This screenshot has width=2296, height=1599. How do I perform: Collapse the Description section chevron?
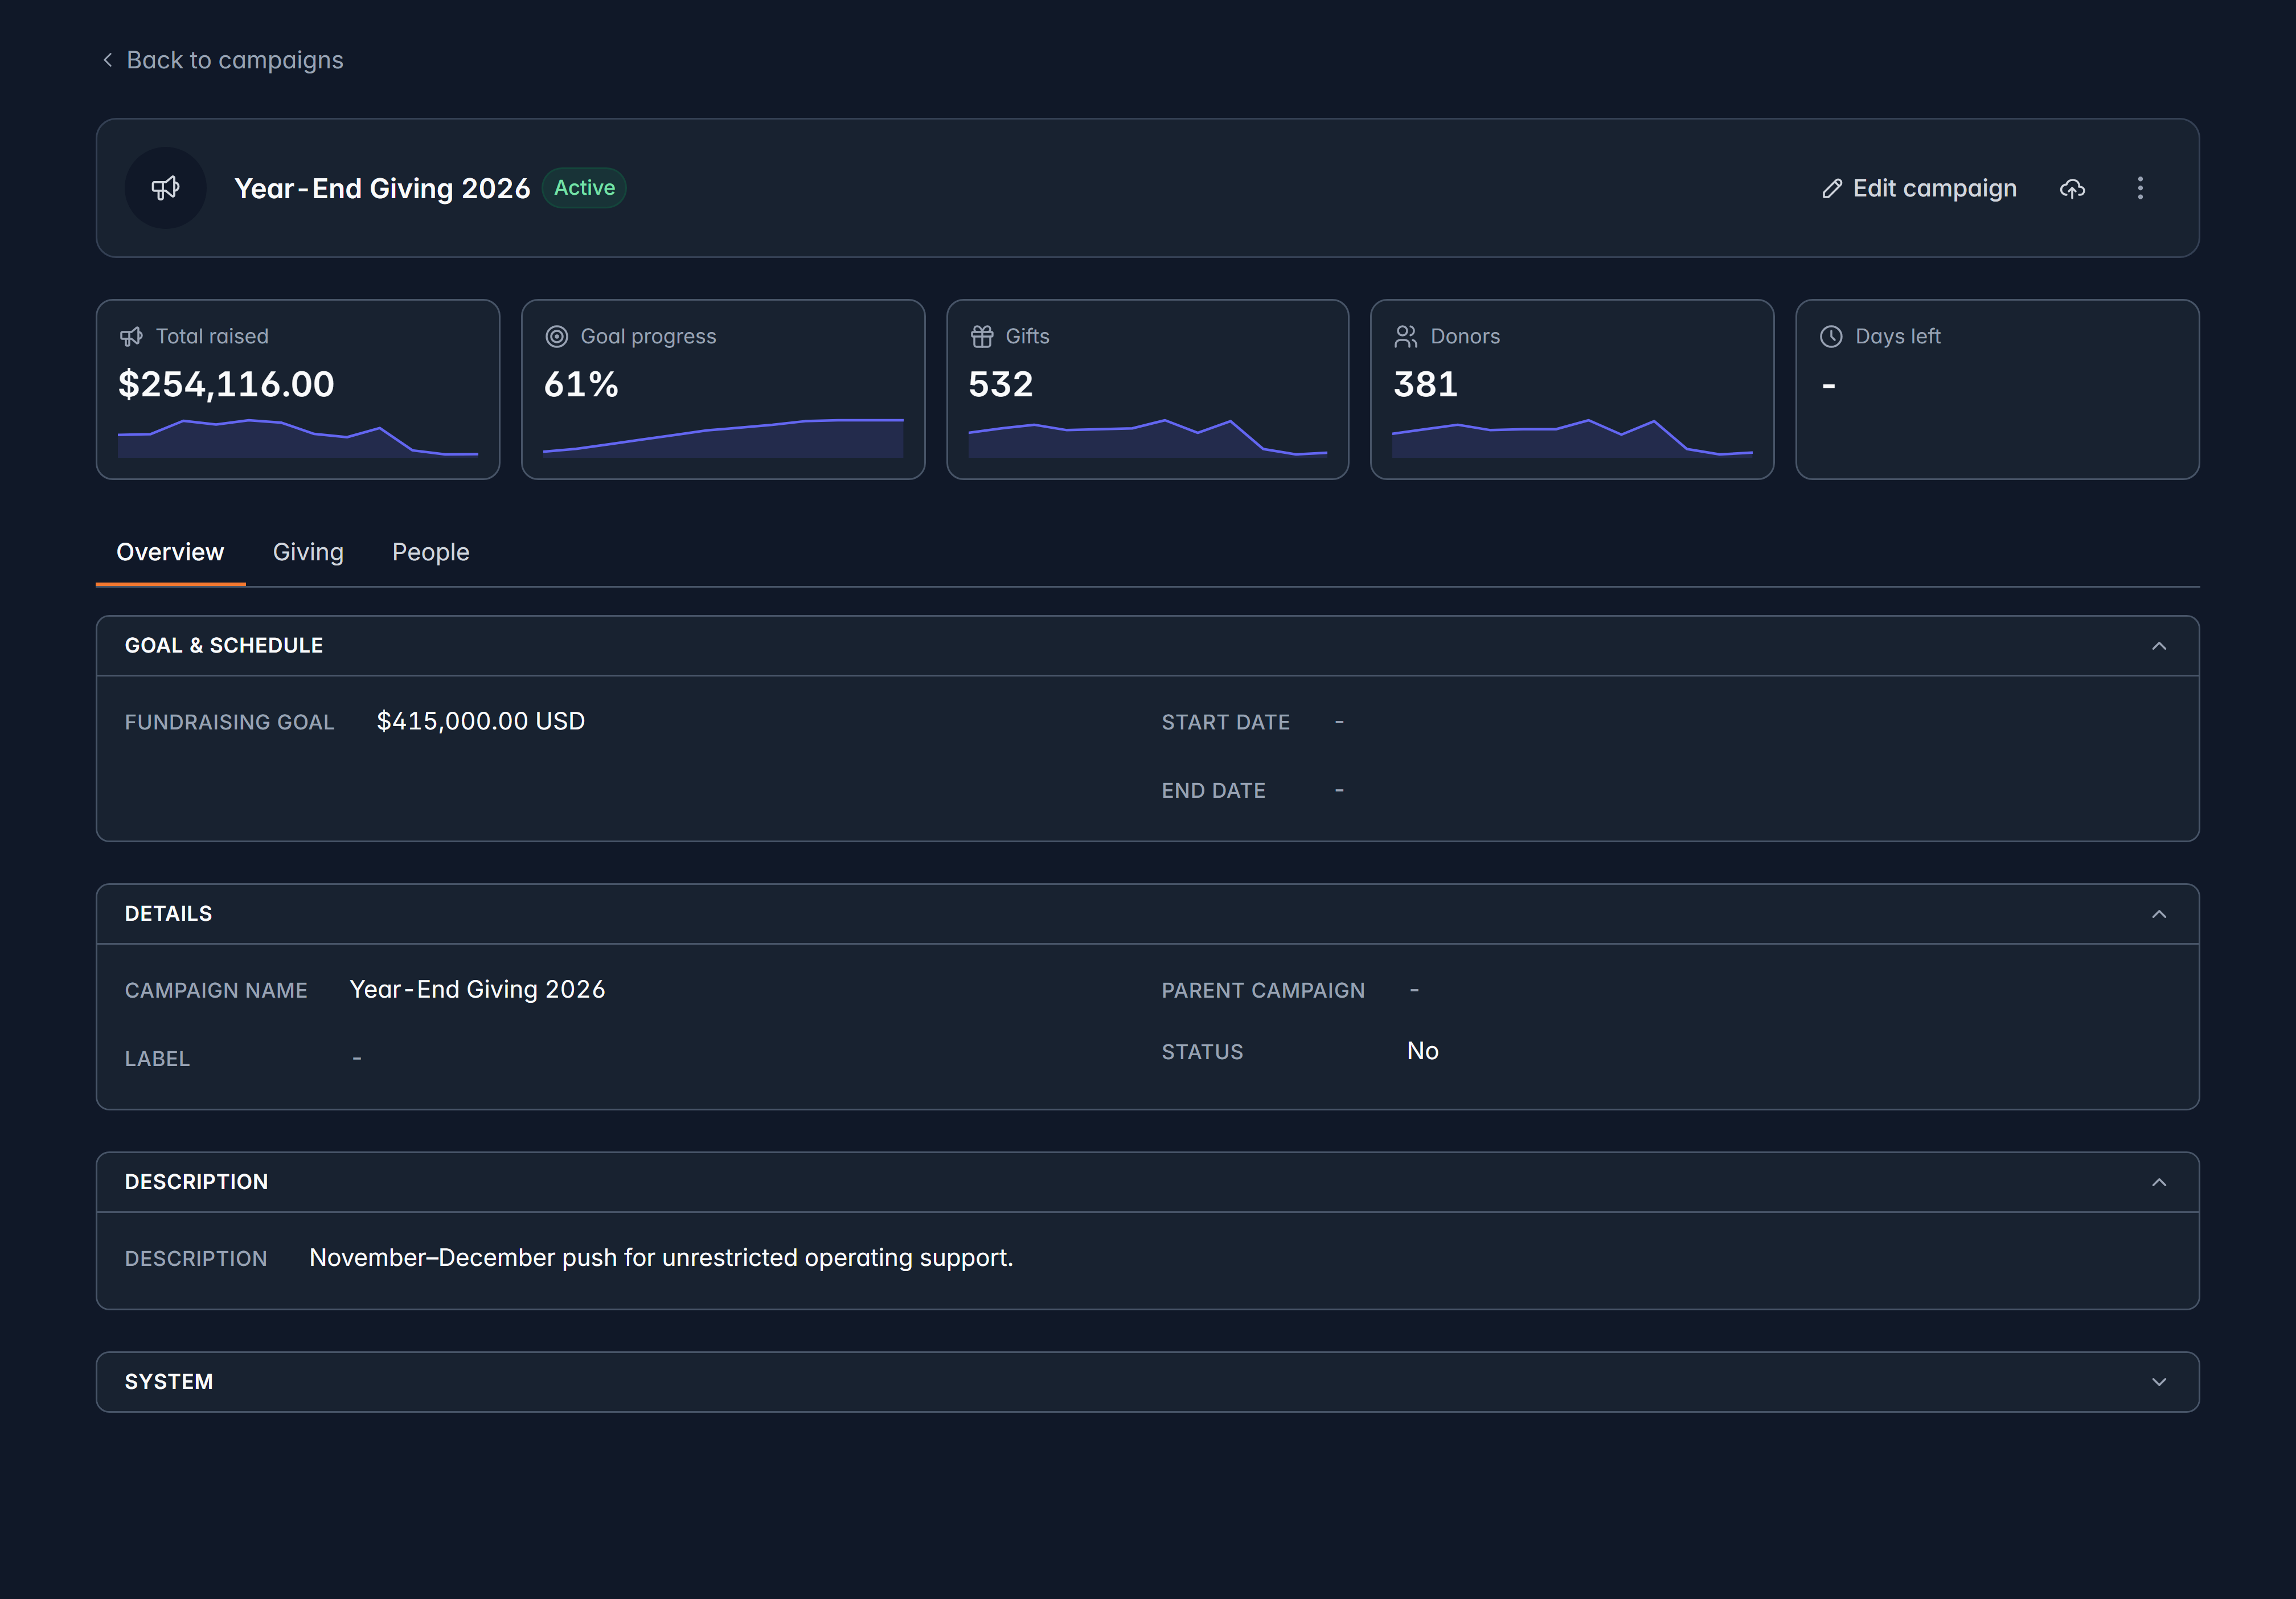point(2159,1182)
